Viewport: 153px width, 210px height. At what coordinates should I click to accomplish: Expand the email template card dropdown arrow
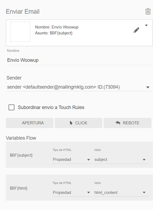146,25
